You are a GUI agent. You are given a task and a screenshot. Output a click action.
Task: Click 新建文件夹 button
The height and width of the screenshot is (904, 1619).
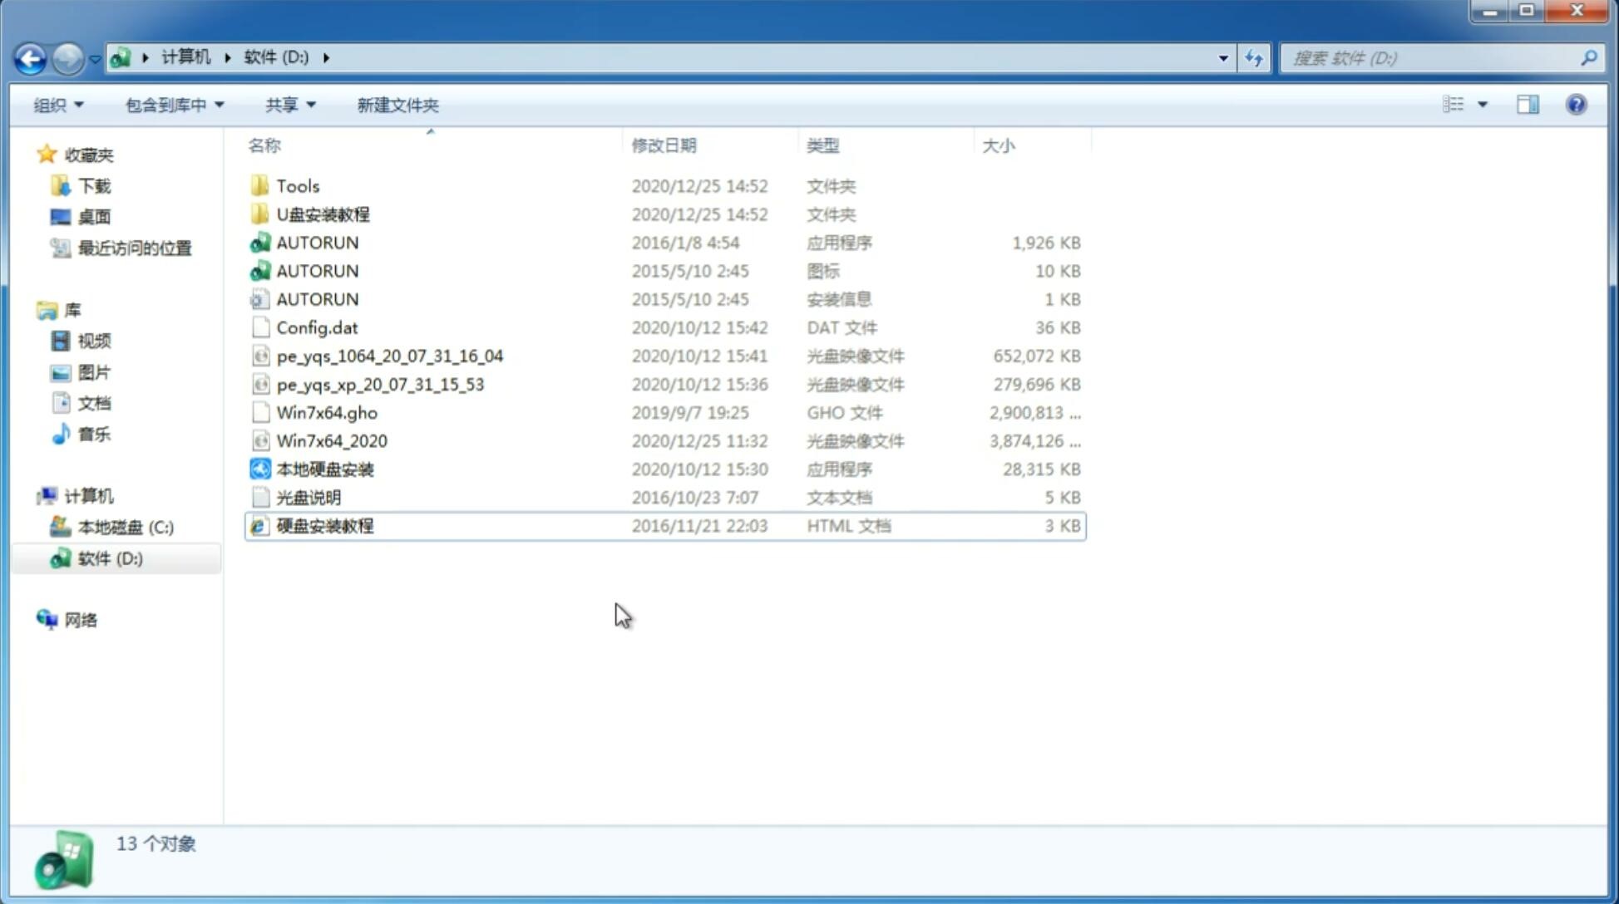[397, 105]
